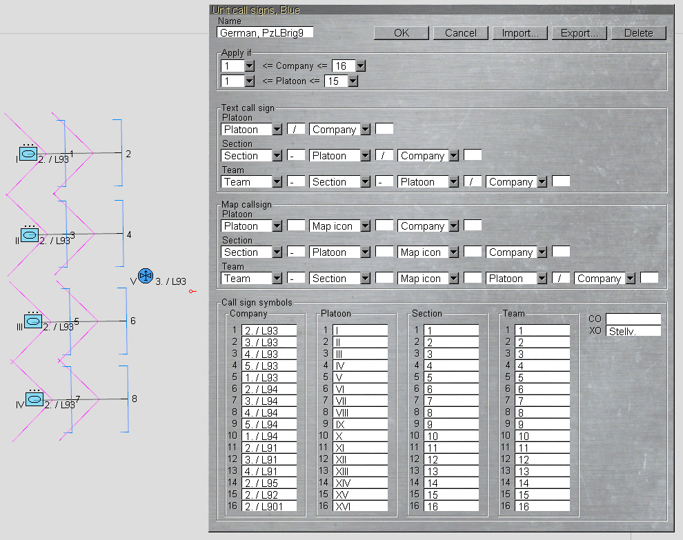
Task: Click the empty CO call sign field
Action: (x=633, y=319)
